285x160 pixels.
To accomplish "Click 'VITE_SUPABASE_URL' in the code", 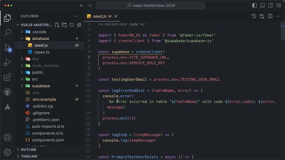I will click(x=148, y=57).
